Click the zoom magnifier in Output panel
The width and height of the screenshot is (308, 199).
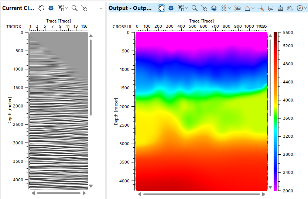pos(194,8)
